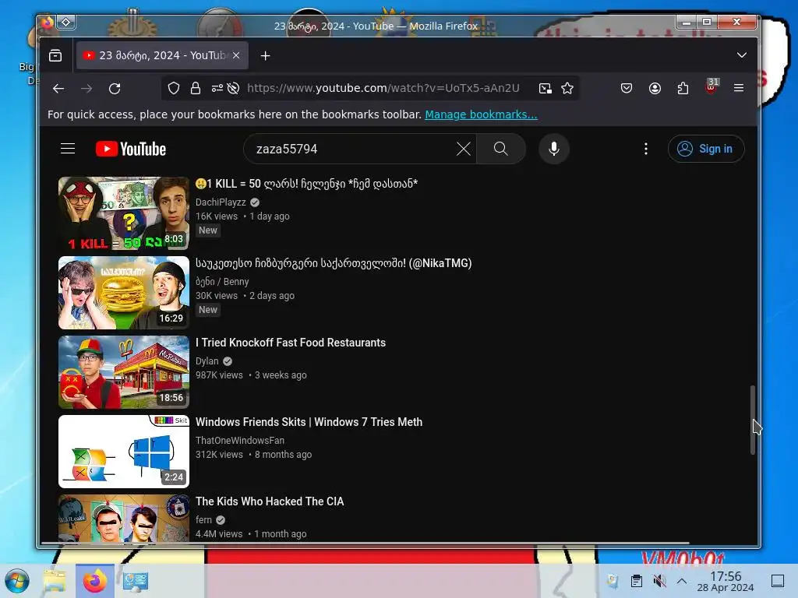Visit the Dylan channel

point(207,361)
